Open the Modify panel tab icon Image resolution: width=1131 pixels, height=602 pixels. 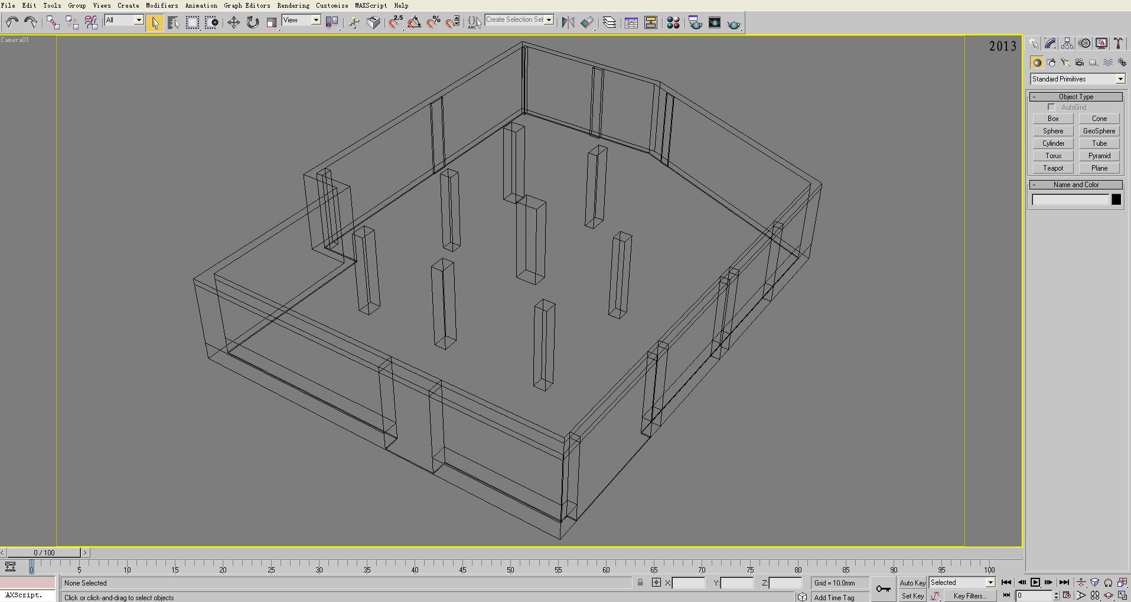1050,43
